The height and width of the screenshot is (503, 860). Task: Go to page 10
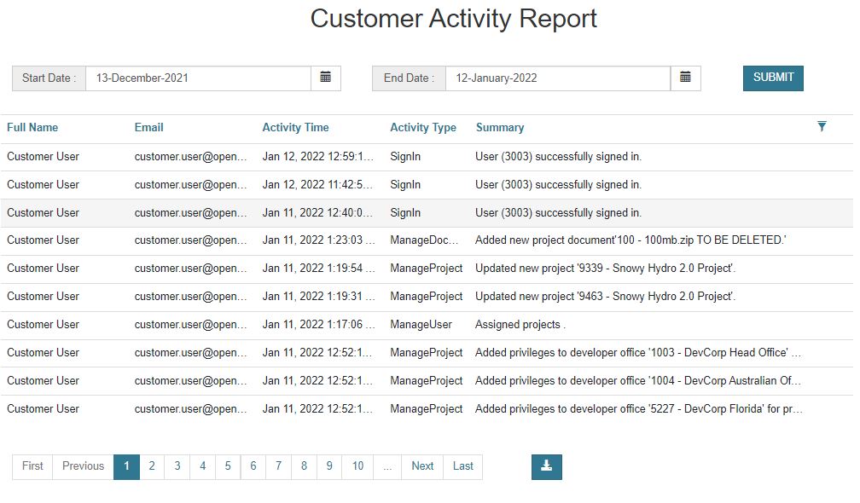pyautogui.click(x=357, y=466)
